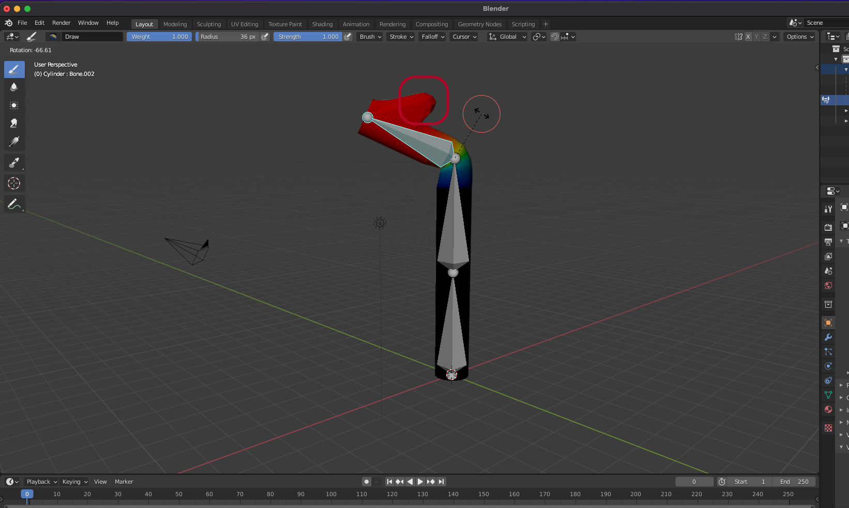
Task: Toggle Y axis symmetry
Action: coord(756,37)
